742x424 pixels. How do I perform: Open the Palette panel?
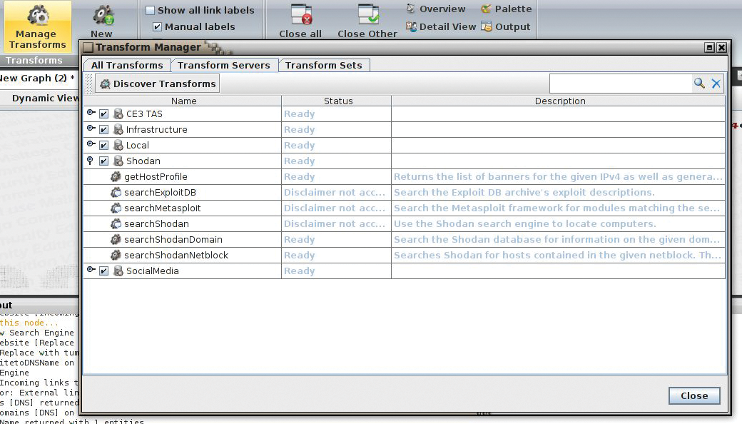click(x=507, y=9)
